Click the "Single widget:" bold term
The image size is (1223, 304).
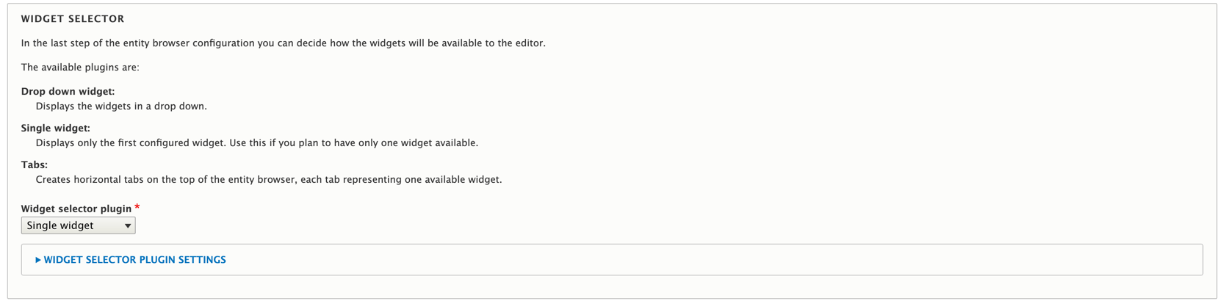(x=56, y=129)
